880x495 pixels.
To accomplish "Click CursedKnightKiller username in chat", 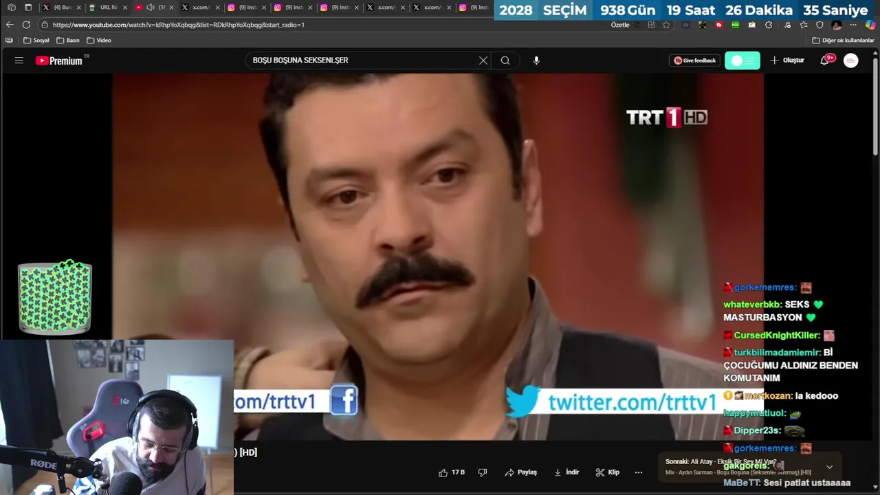I will (x=776, y=335).
